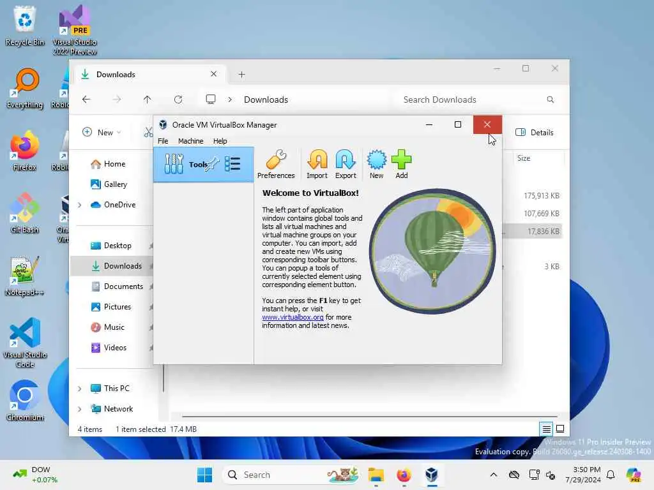Open VirtualBox Preferences tool
Screen dimensions: 654x490
pyautogui.click(x=276, y=164)
